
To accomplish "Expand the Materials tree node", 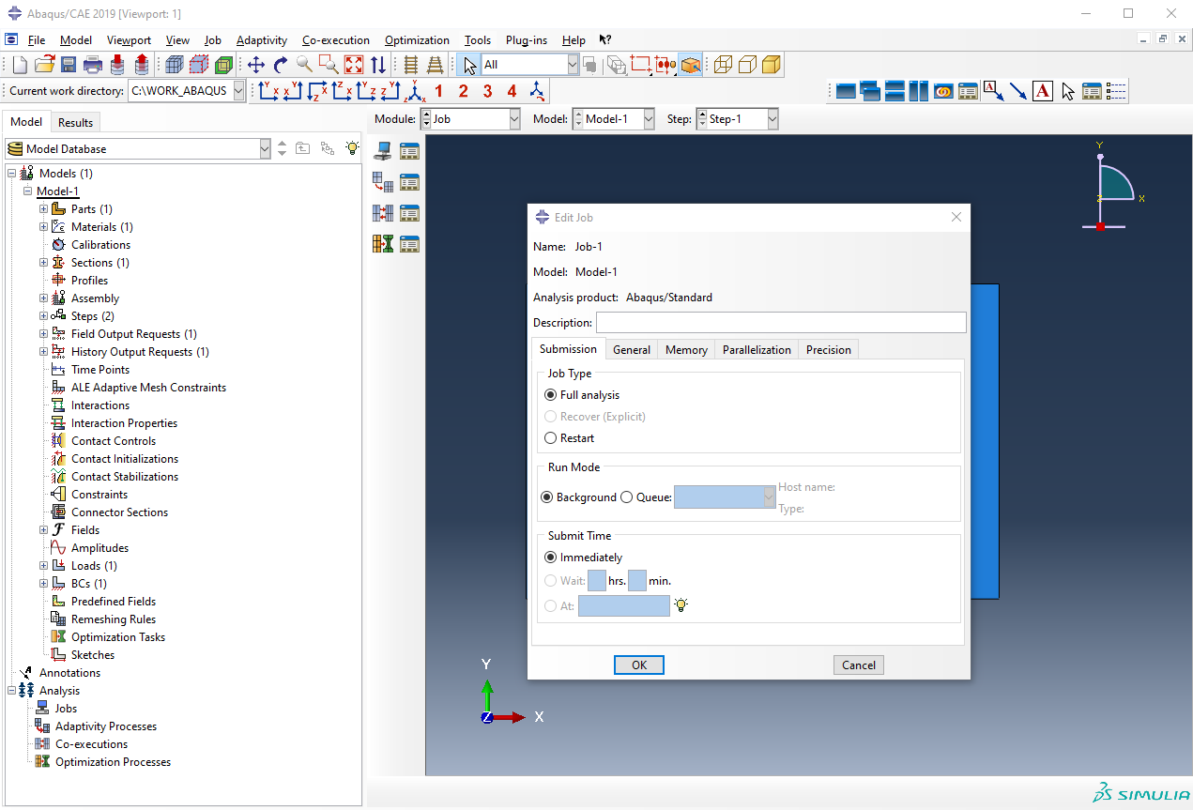I will 44,227.
